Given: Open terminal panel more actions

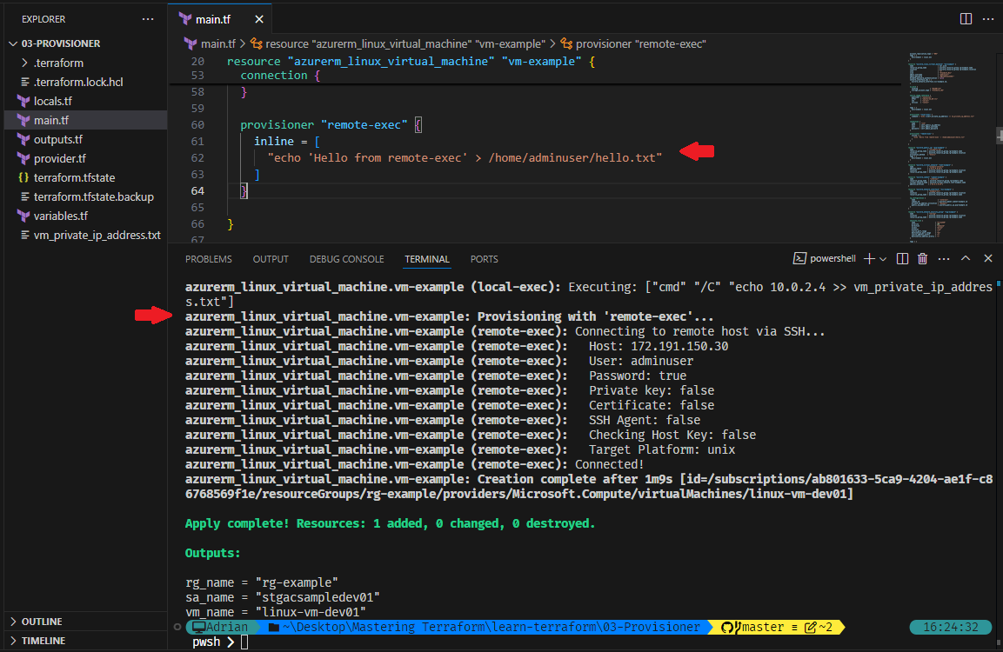Looking at the screenshot, I should click(944, 259).
